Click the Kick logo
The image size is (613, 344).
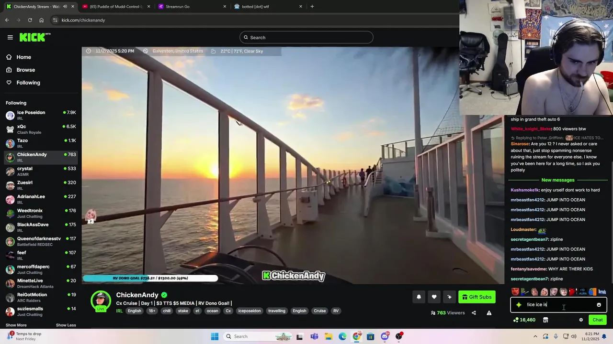pyautogui.click(x=34, y=37)
